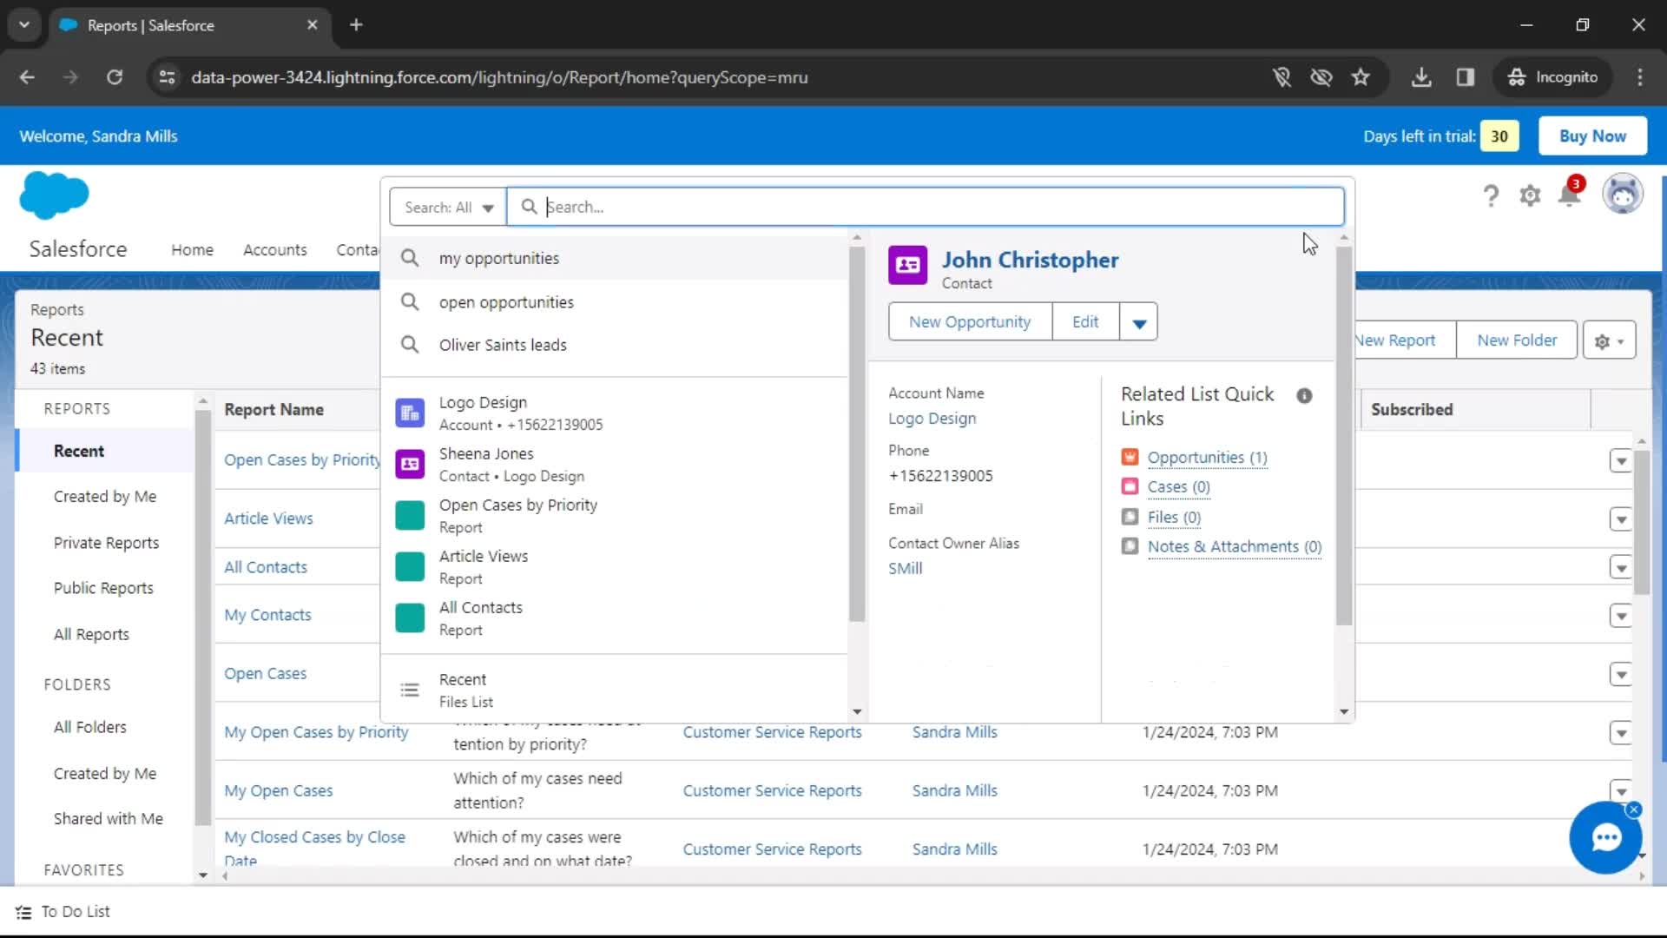Viewport: 1667px width, 938px height.
Task: Click the Edit button for John Christopher
Action: 1085,322
